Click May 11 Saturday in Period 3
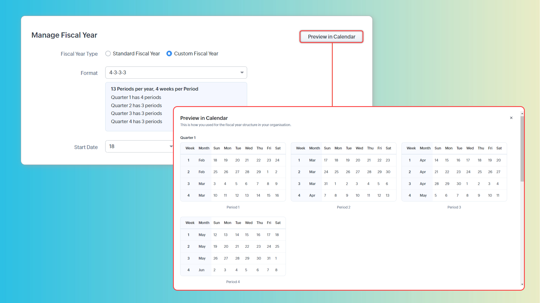Image resolution: width=540 pixels, height=303 pixels. point(498,195)
